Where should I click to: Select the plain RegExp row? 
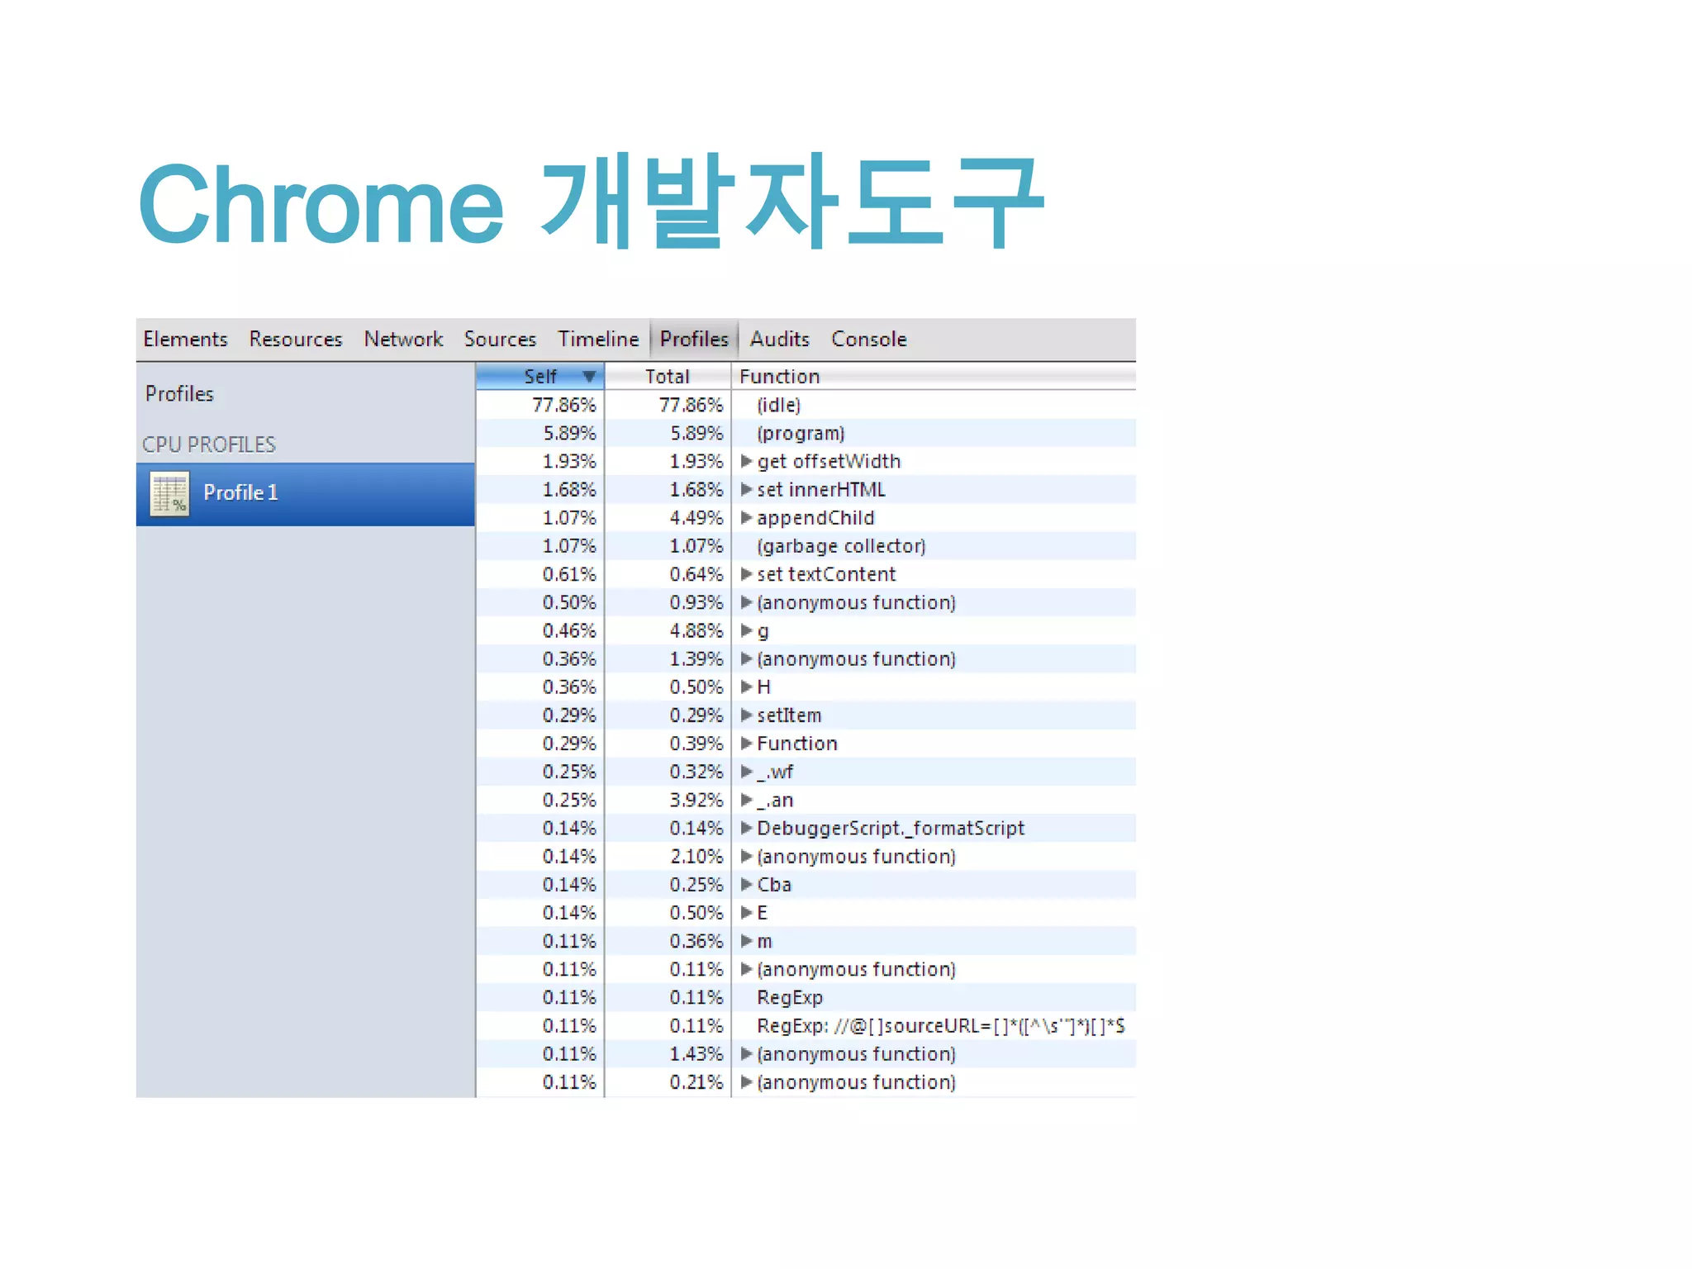(x=806, y=997)
